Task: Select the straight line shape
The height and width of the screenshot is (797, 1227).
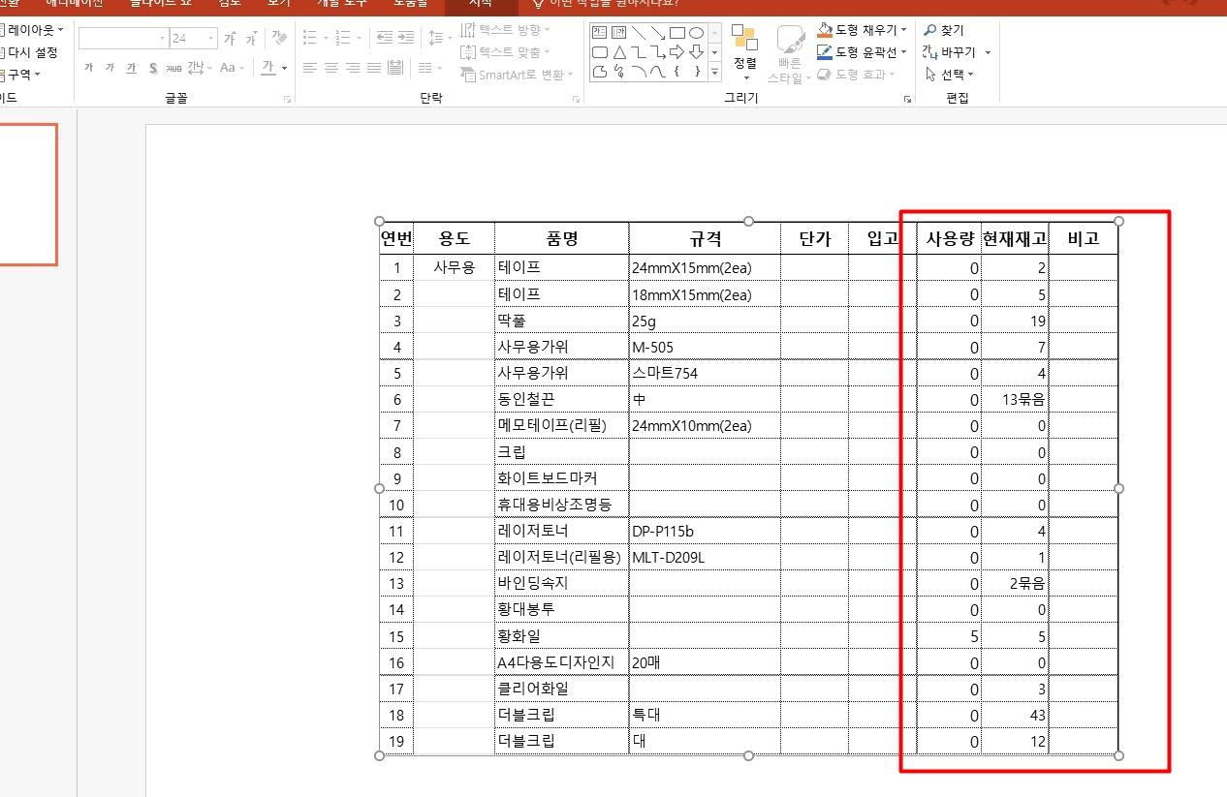Action: 639,33
